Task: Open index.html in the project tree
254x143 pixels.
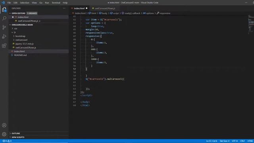Action: click(x=39, y=51)
